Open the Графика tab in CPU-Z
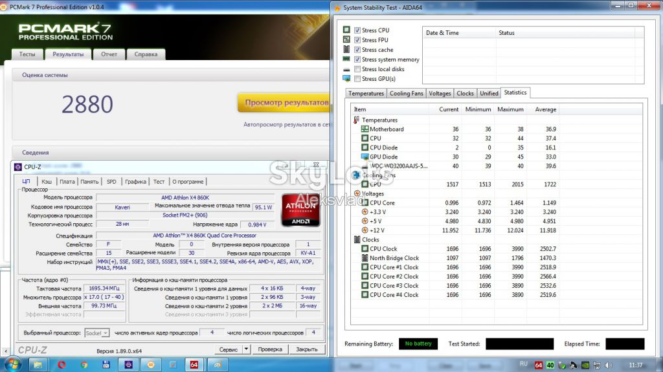Screen dimensions: 663x372 tap(135, 181)
